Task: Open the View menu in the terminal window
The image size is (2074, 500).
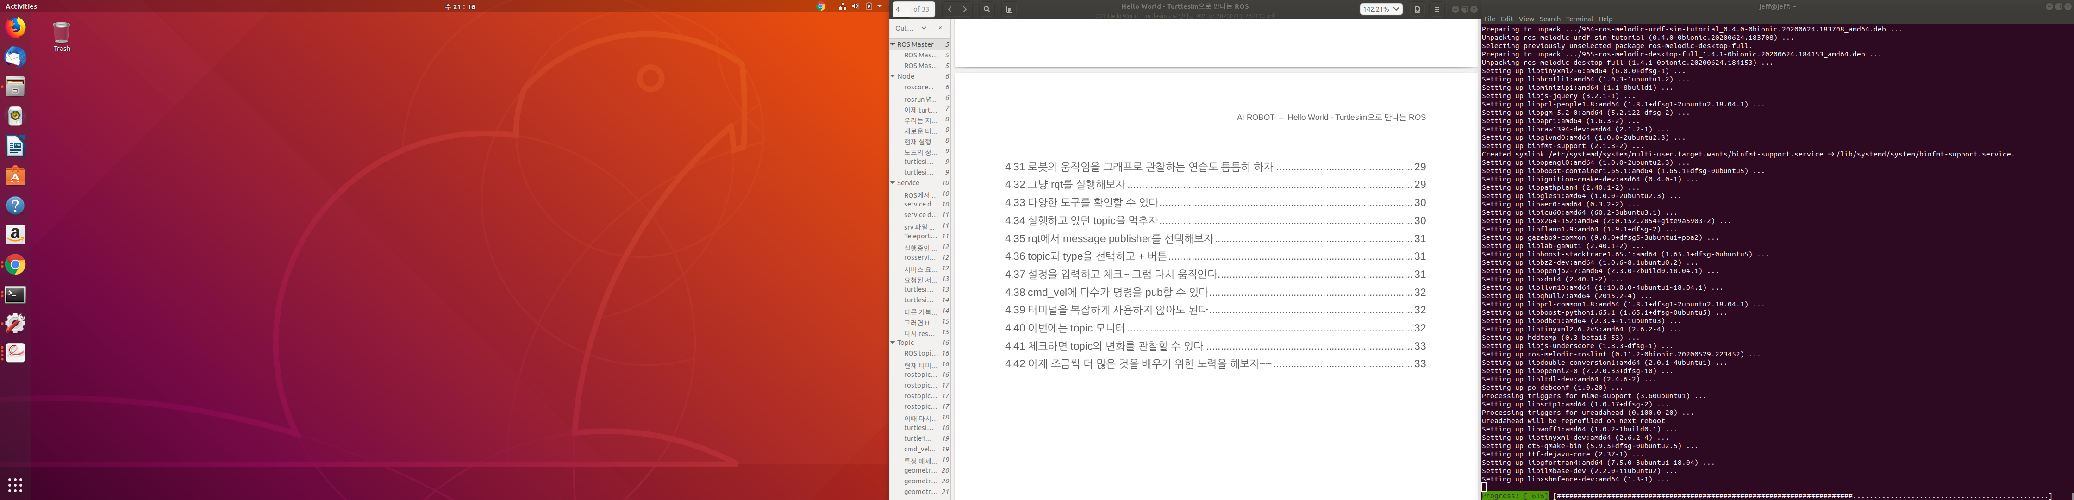Action: pos(1526,19)
